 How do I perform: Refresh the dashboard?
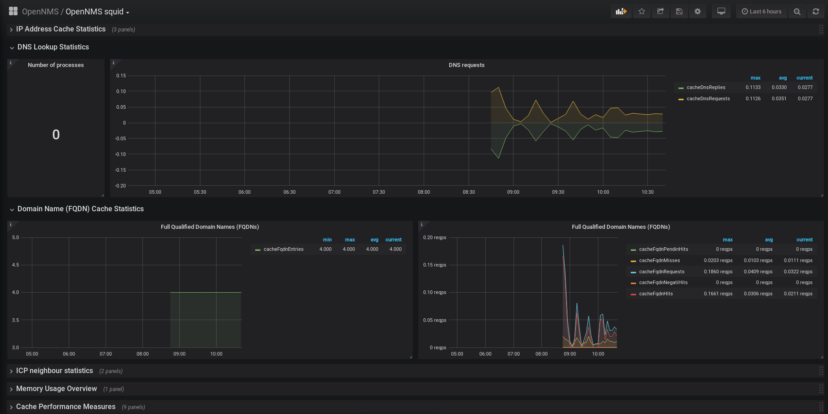pyautogui.click(x=816, y=12)
